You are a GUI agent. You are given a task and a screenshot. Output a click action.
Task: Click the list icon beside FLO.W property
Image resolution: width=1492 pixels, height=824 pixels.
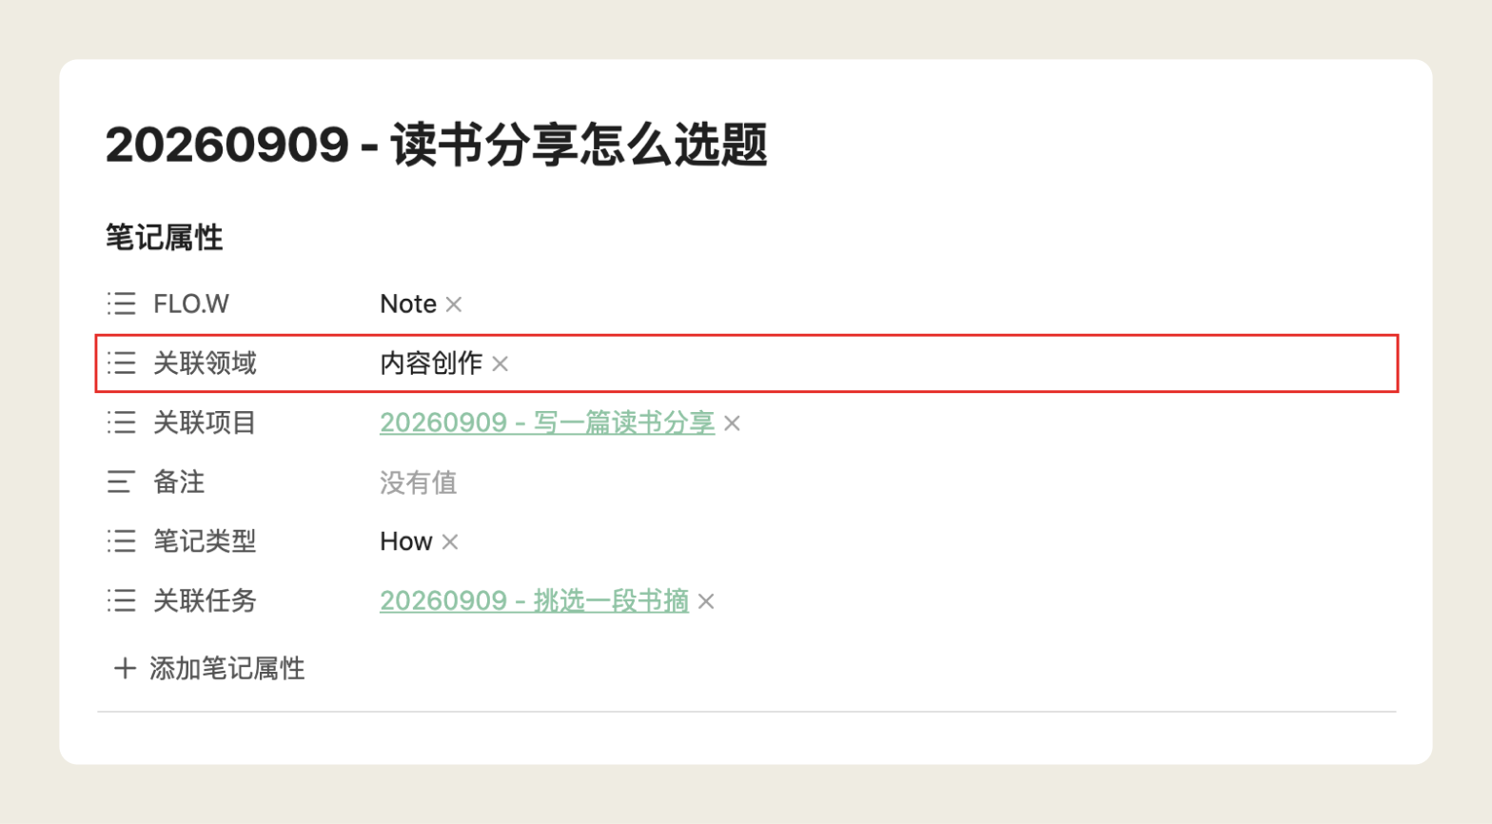point(121,304)
